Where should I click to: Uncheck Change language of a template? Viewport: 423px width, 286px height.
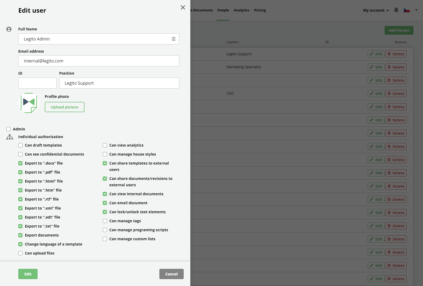[20, 244]
